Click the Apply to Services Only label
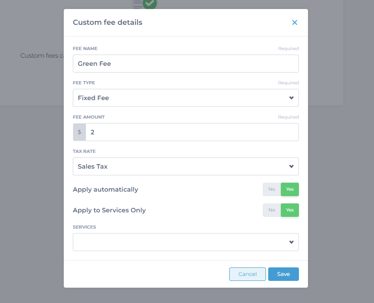Image resolution: width=374 pixels, height=303 pixels. 109,210
